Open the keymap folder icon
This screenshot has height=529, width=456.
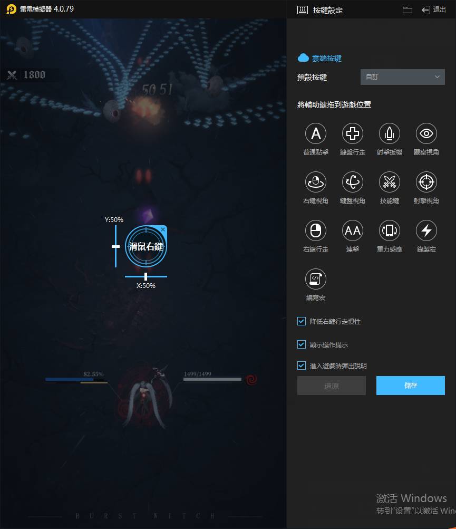pos(408,10)
